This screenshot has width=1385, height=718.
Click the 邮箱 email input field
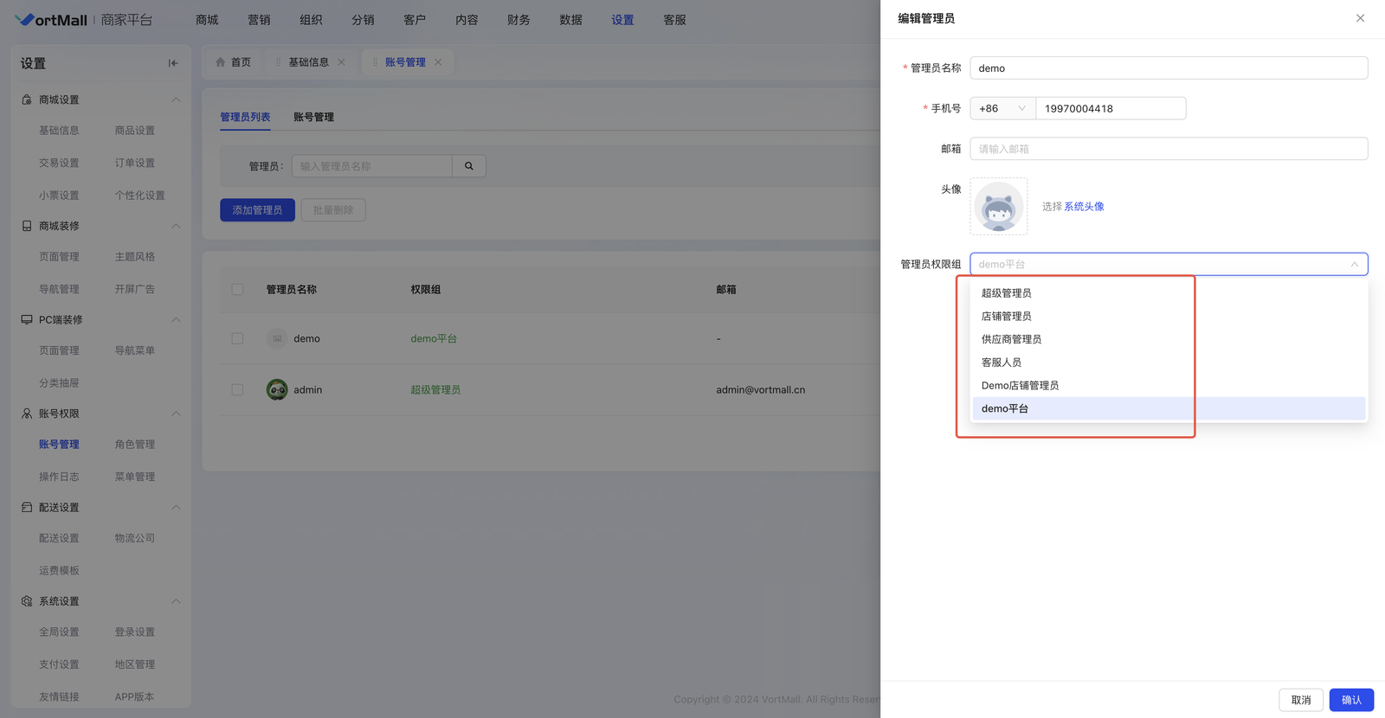point(1168,150)
